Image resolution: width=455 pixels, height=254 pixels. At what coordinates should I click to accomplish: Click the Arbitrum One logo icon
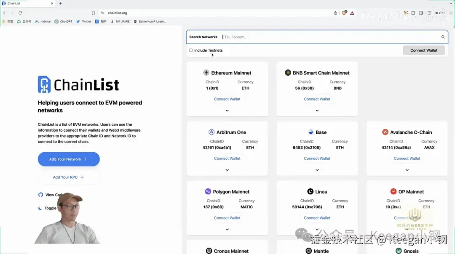(x=211, y=132)
